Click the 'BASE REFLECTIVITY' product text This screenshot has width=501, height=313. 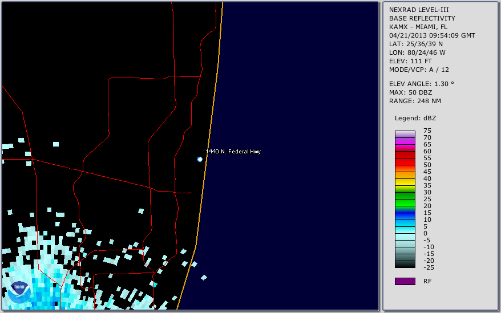pos(422,18)
